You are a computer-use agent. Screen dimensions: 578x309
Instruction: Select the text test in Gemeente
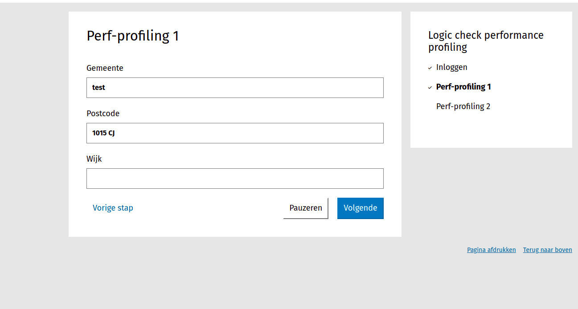pos(99,87)
